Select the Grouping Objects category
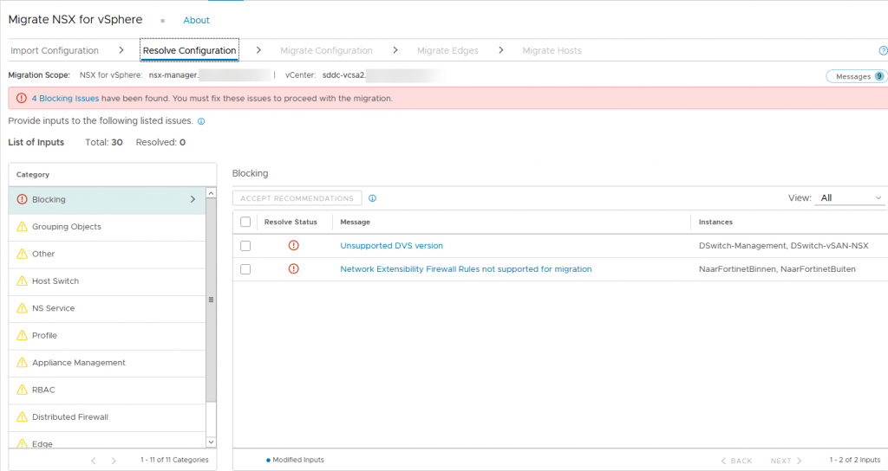The height and width of the screenshot is (471, 888). click(107, 227)
